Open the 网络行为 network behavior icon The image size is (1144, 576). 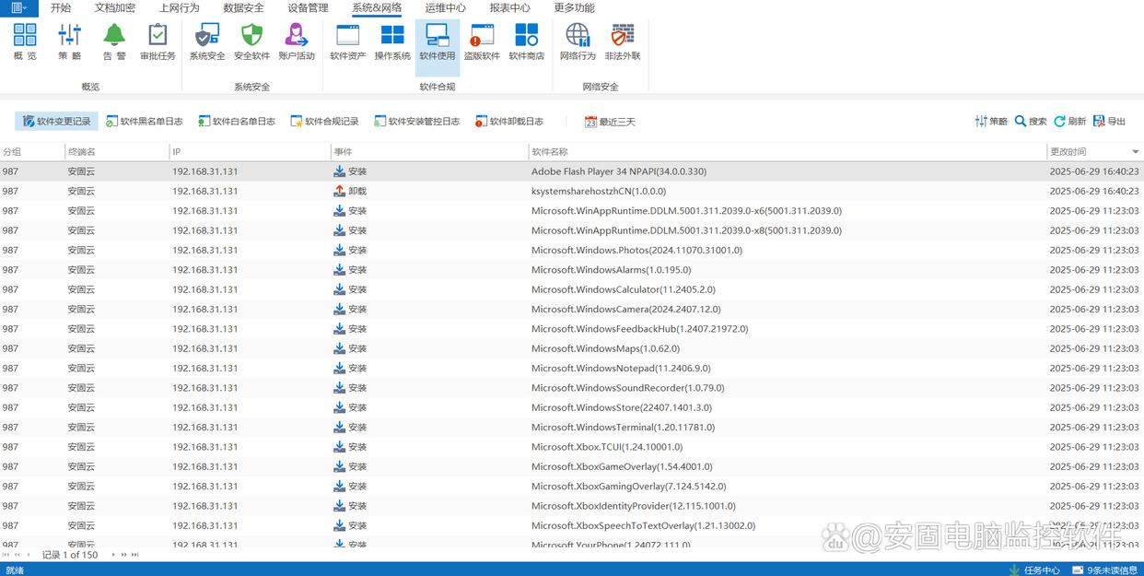(x=578, y=42)
